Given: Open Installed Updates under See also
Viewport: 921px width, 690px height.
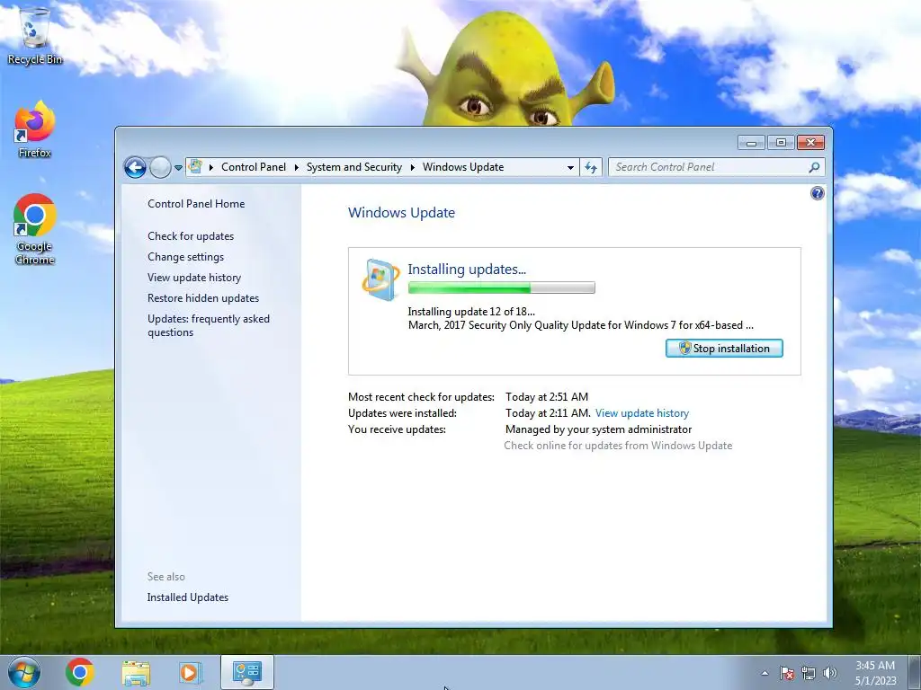Looking at the screenshot, I should coord(187,597).
